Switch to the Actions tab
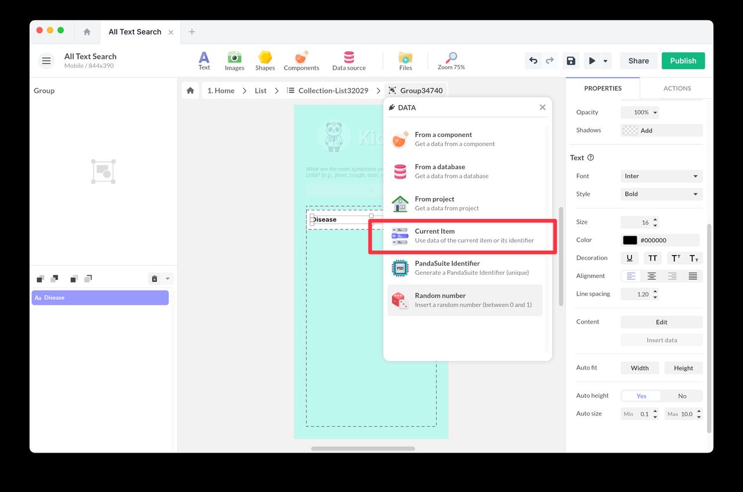The image size is (743, 492). pyautogui.click(x=676, y=88)
